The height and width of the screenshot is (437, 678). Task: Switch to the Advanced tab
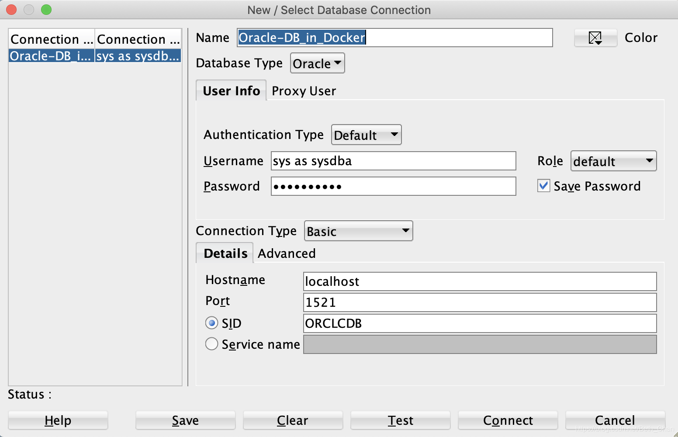pos(287,253)
